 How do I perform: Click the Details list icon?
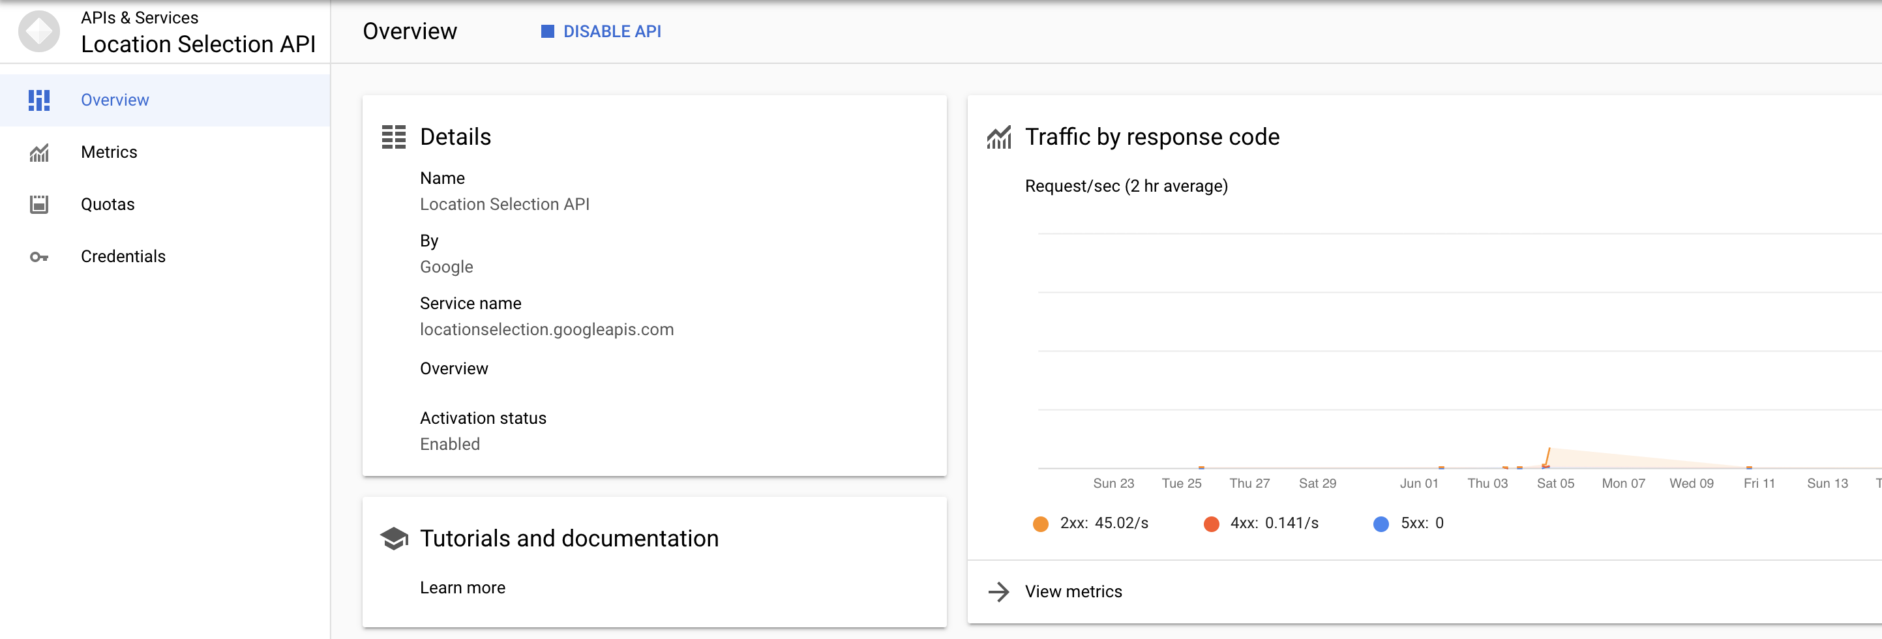point(394,138)
